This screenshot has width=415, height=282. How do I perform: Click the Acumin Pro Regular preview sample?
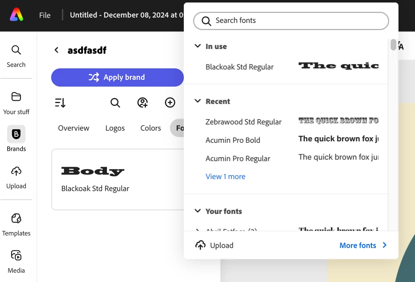coord(338,157)
